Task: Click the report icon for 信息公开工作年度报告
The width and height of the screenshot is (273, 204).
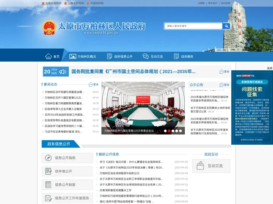Action: pyautogui.click(x=49, y=198)
